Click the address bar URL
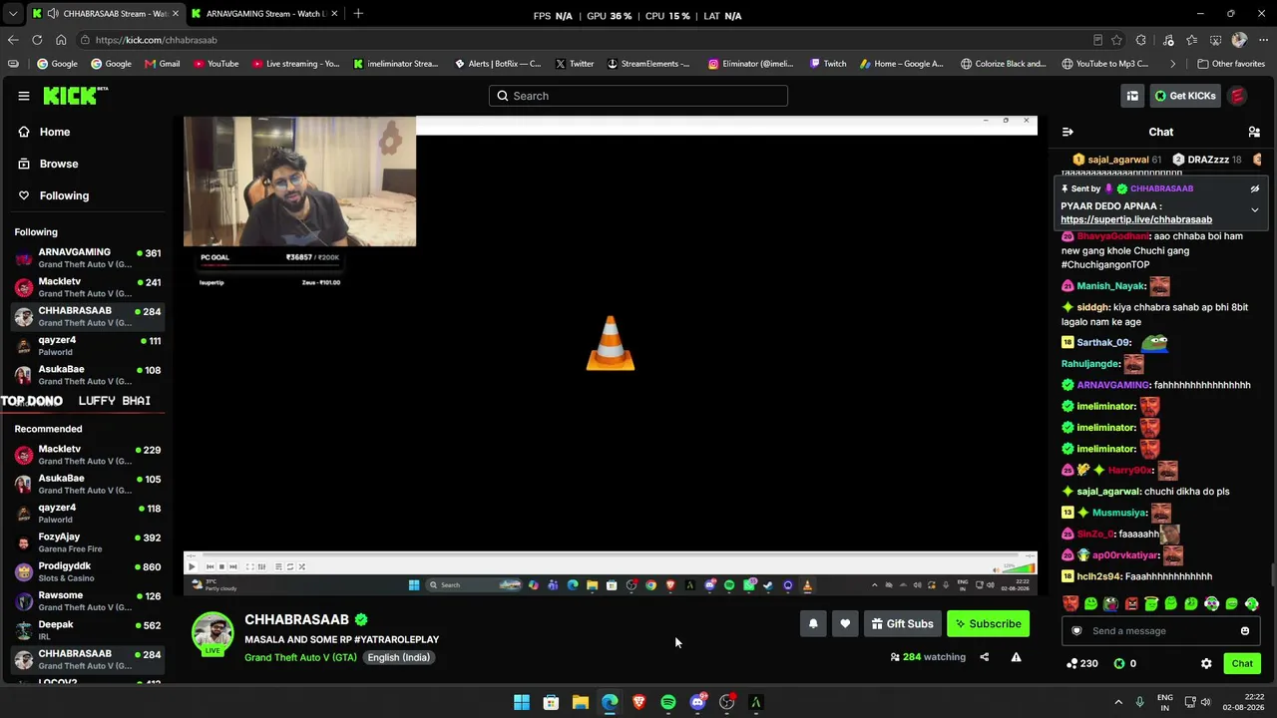This screenshot has width=1277, height=718. [x=157, y=40]
